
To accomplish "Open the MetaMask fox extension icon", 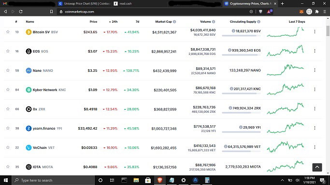I will click(x=301, y=12).
